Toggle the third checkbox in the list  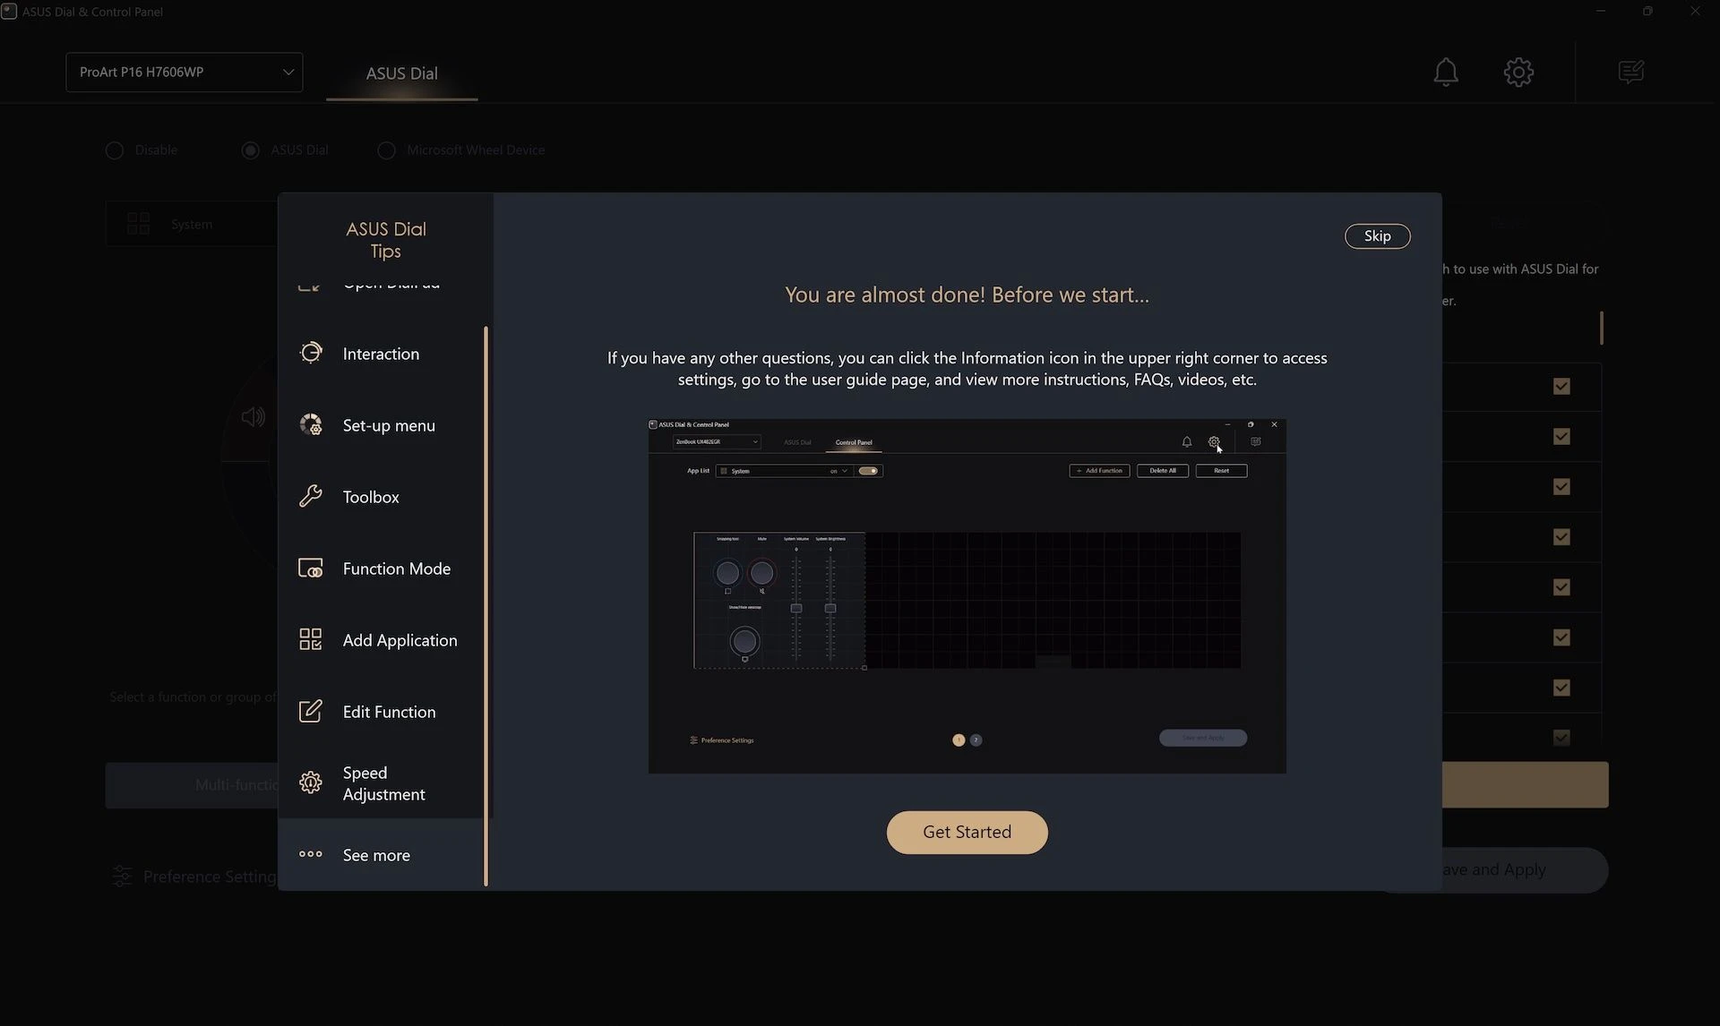1561,486
